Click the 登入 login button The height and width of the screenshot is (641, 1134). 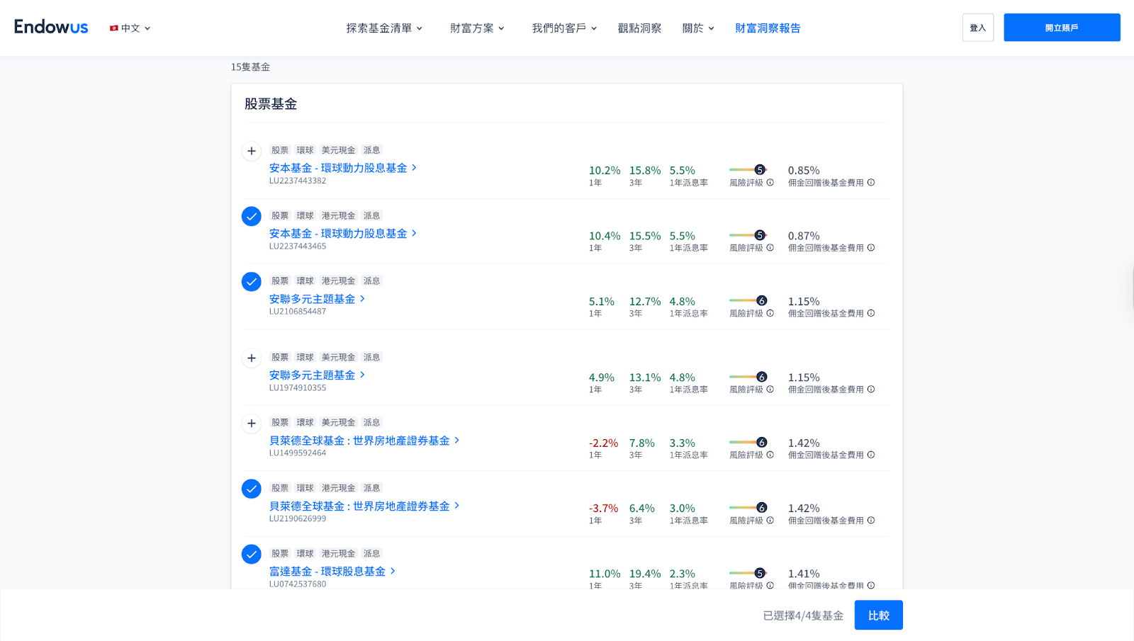978,28
